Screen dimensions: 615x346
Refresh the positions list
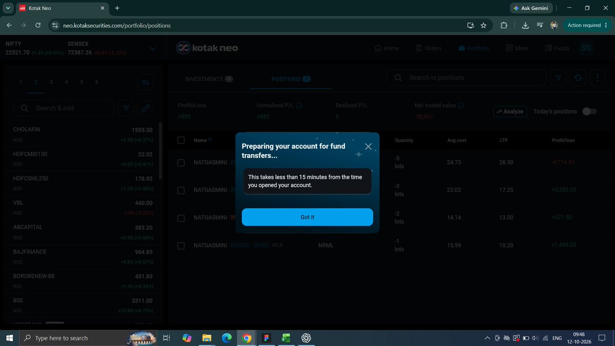click(x=578, y=78)
